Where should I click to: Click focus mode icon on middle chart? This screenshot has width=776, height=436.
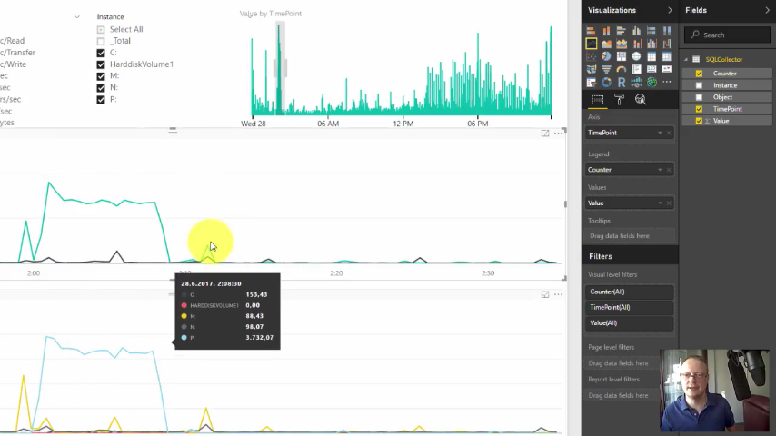(x=545, y=134)
